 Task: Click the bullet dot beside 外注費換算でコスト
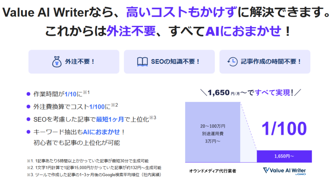[28, 107]
